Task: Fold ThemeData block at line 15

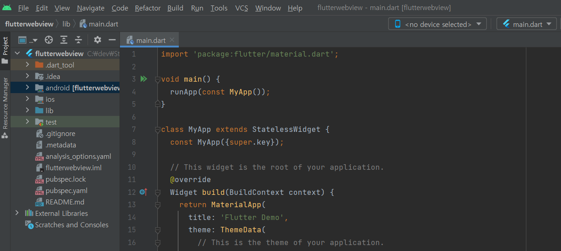Action: click(x=157, y=230)
